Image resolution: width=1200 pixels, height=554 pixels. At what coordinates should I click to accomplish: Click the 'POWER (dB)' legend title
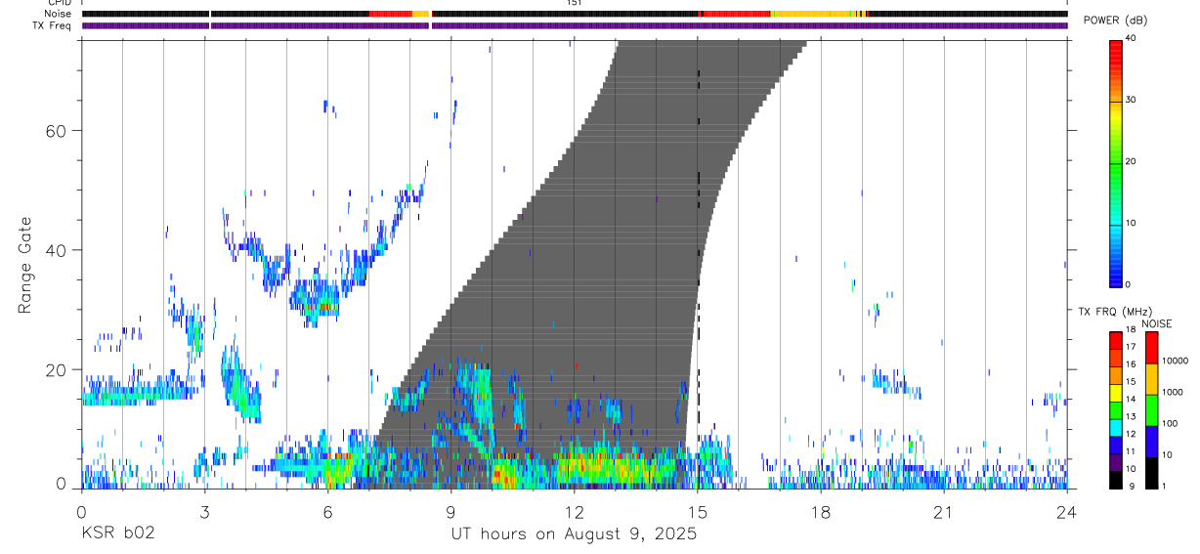[1116, 21]
